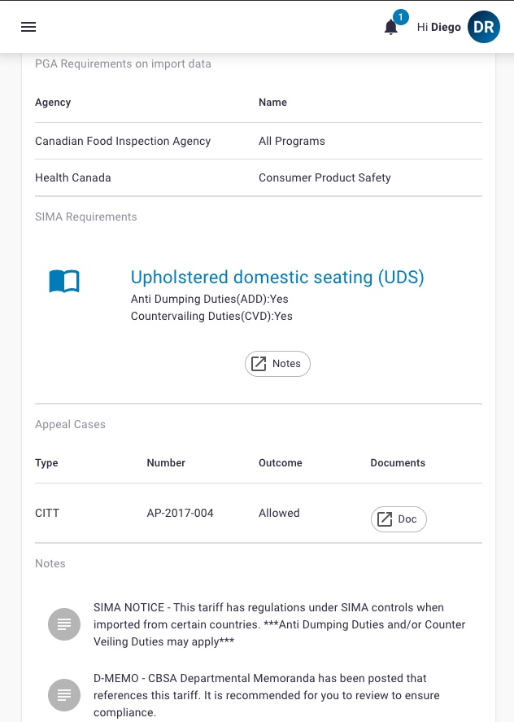Click the Agency column header
This screenshot has height=722, width=514.
click(x=53, y=103)
